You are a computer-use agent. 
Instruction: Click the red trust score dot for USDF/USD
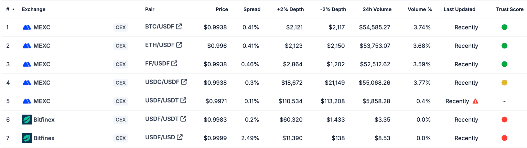504,138
